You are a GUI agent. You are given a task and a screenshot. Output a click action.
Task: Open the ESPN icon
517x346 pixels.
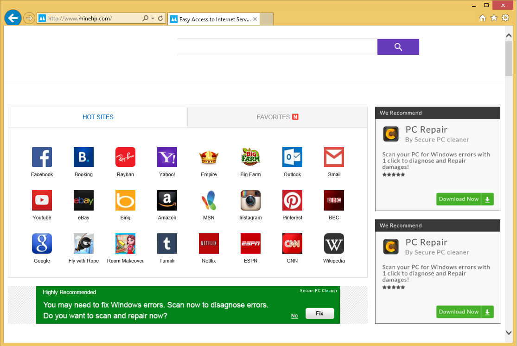pos(250,243)
